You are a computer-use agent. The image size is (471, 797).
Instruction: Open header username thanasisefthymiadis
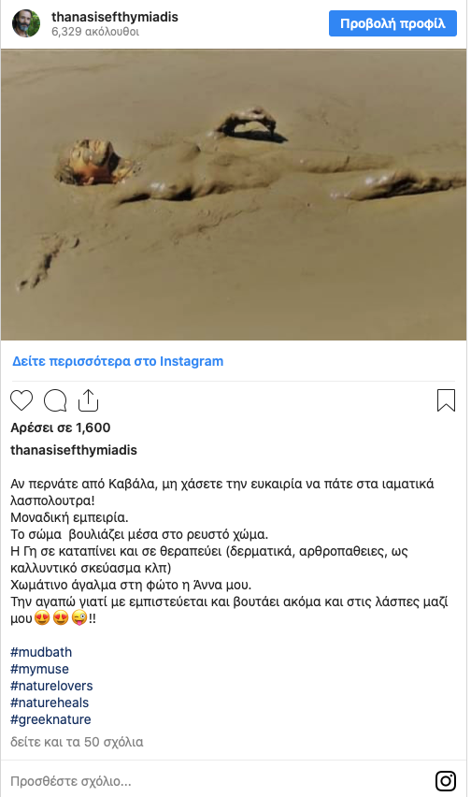click(x=115, y=17)
